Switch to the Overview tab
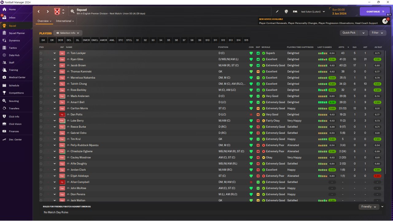This screenshot has width=393, height=221. [x=44, y=21]
